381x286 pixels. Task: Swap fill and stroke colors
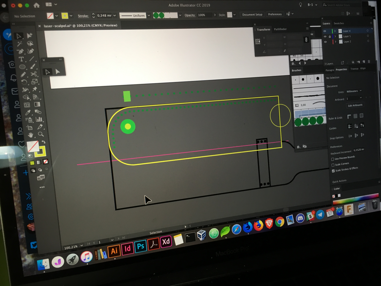point(43,142)
